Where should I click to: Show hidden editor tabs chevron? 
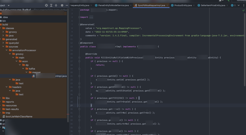[x=239, y=5]
